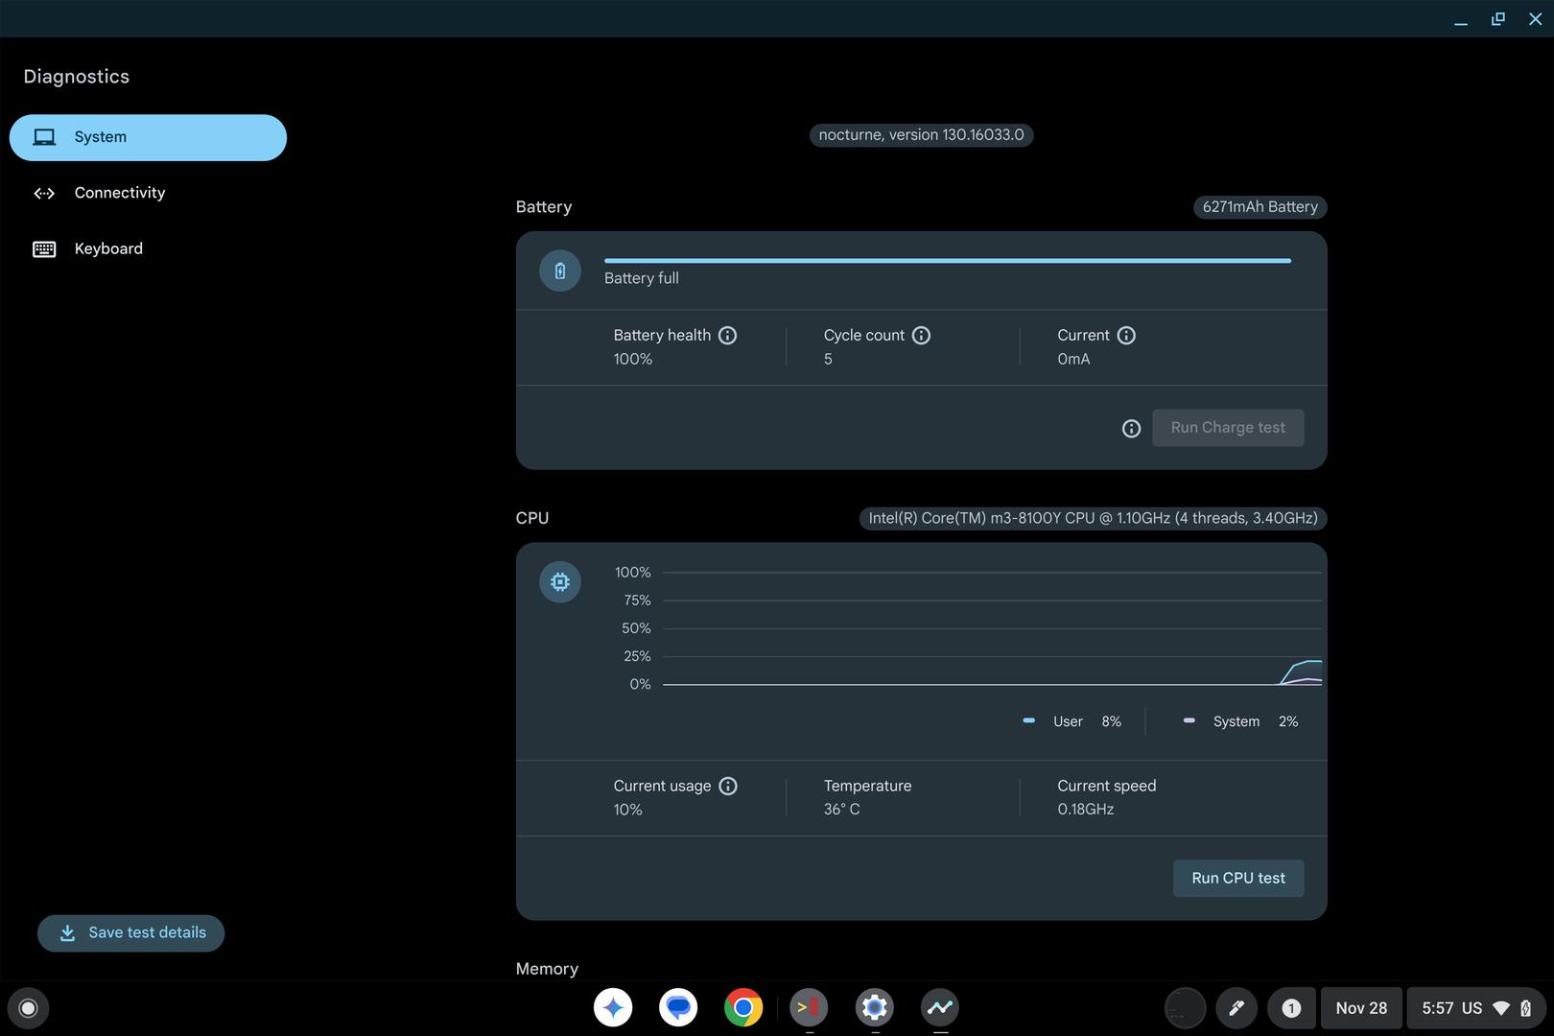Click the Battery health info icon

727,335
